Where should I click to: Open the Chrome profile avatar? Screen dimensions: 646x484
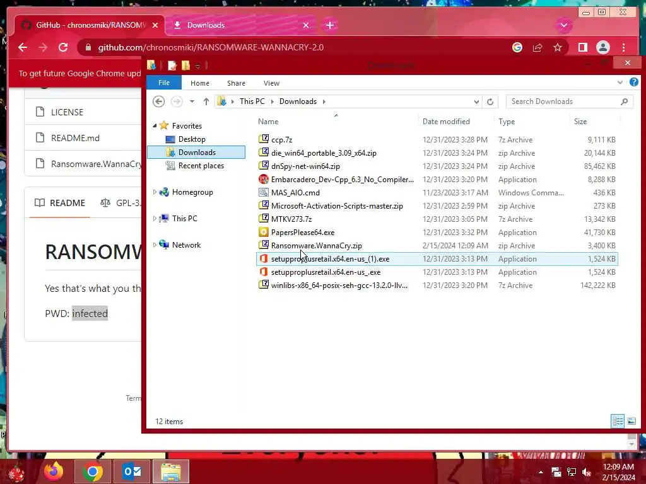(602, 48)
